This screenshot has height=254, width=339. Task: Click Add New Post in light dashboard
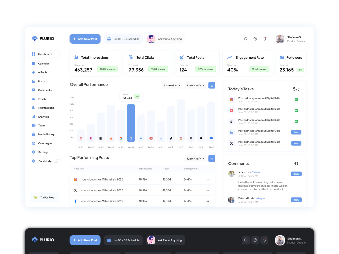[85, 39]
